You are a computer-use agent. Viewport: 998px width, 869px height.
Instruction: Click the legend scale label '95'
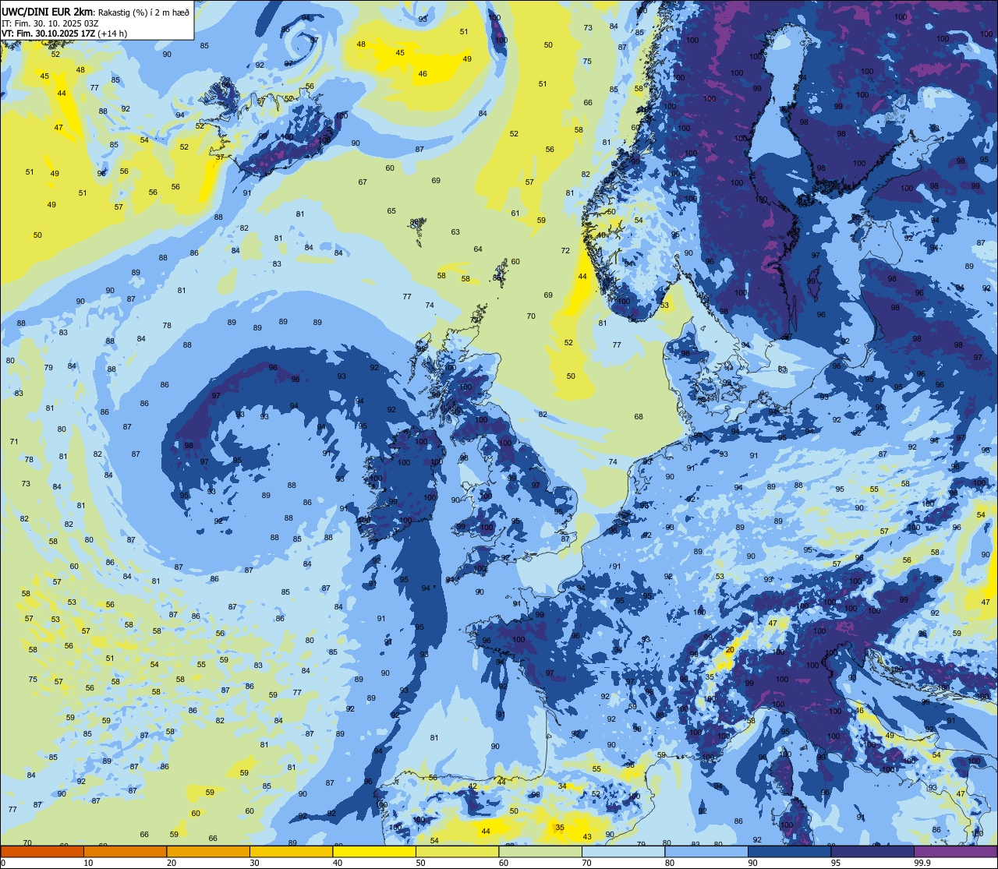(836, 863)
